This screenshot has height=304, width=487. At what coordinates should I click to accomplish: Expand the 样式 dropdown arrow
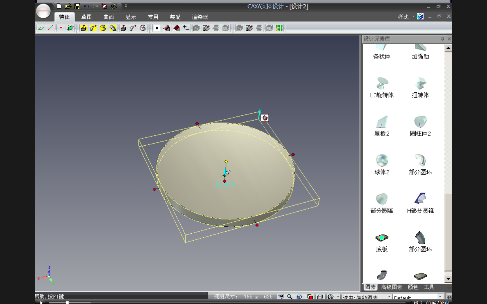[x=413, y=17]
